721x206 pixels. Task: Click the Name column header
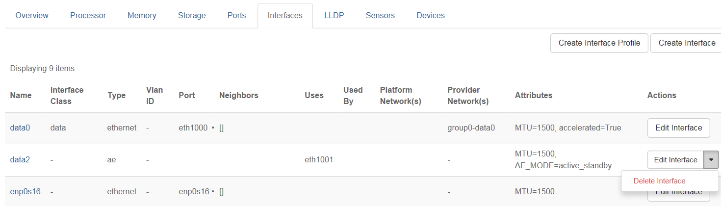coord(21,96)
